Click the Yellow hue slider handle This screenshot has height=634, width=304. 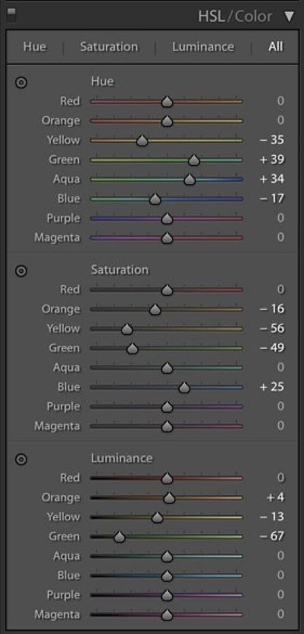pyautogui.click(x=142, y=141)
